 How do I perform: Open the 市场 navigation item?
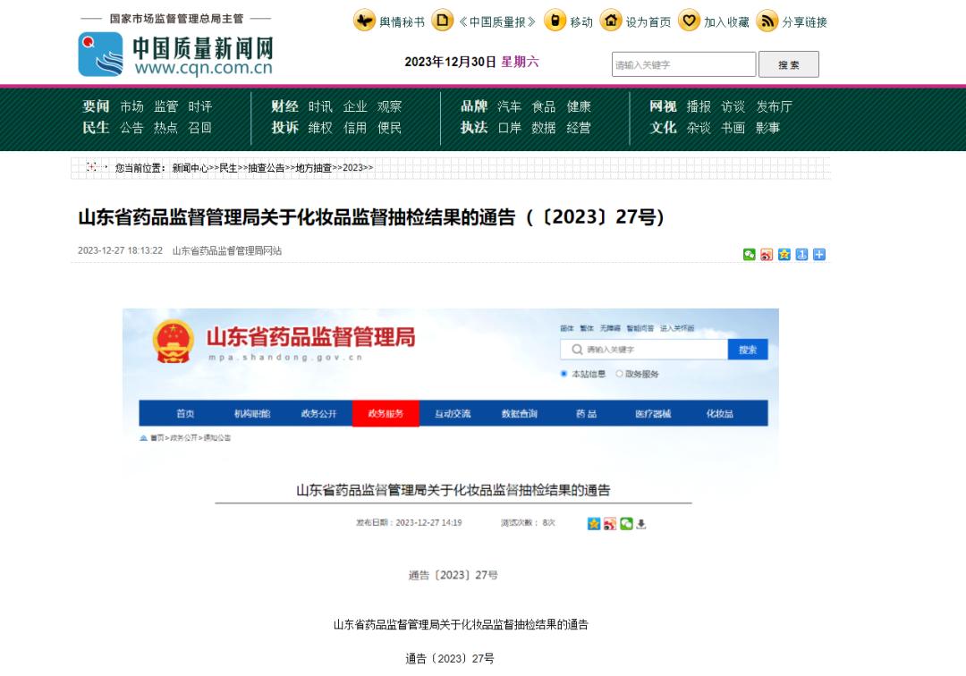[131, 106]
